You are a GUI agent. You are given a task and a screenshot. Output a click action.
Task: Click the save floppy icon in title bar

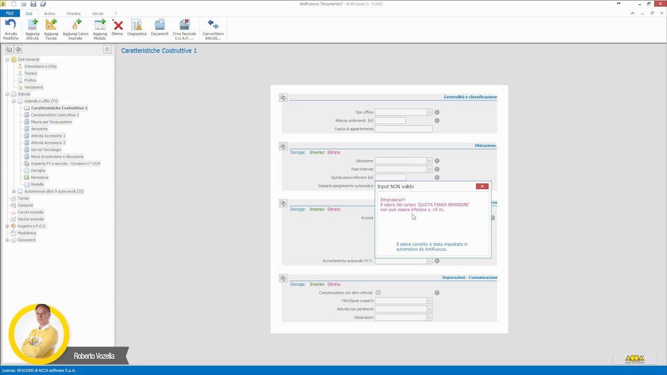tap(33, 4)
